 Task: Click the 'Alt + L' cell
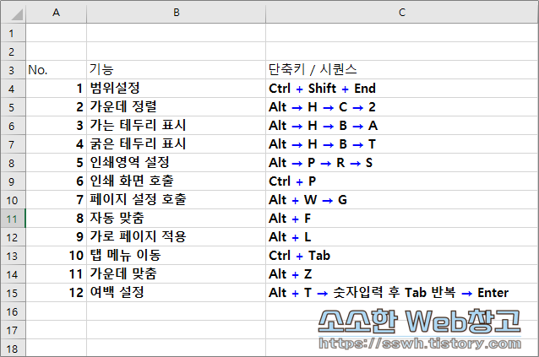pos(402,237)
